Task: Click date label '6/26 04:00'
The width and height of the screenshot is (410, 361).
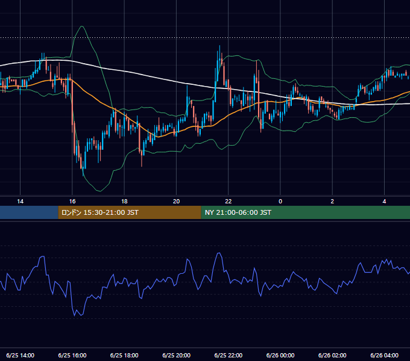Action: [x=385, y=355]
